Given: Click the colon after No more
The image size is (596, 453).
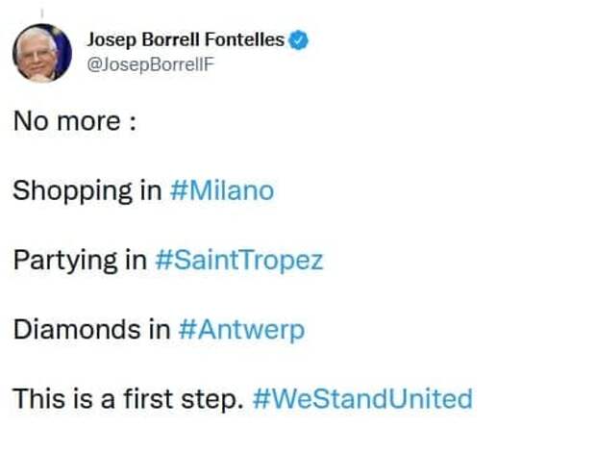Looking at the screenshot, I should point(133,124).
